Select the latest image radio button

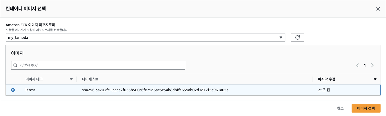click(13, 90)
